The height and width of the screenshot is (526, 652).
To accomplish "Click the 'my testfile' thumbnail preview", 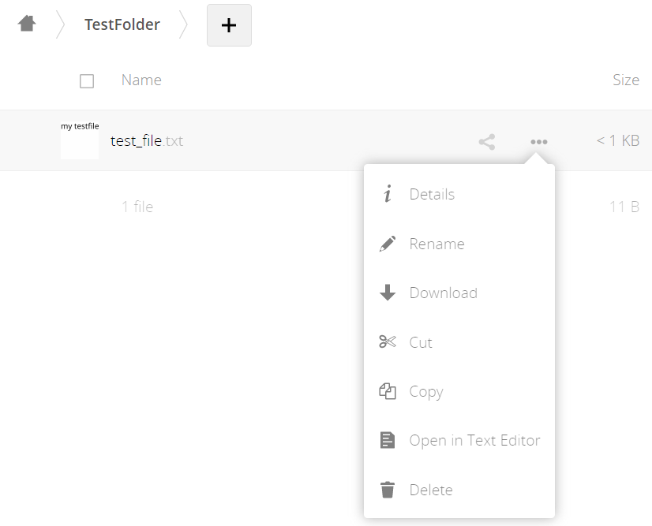I will pyautogui.click(x=80, y=140).
